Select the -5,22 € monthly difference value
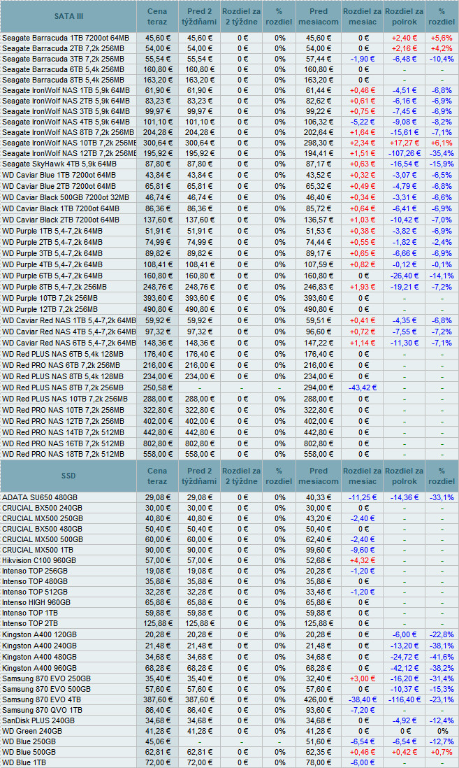Image resolution: width=459 pixels, height=768 pixels. tap(363, 122)
